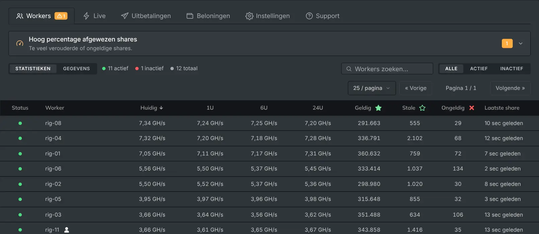The height and width of the screenshot is (234, 539).
Task: Open the Workers tab
Action: pyautogui.click(x=42, y=16)
